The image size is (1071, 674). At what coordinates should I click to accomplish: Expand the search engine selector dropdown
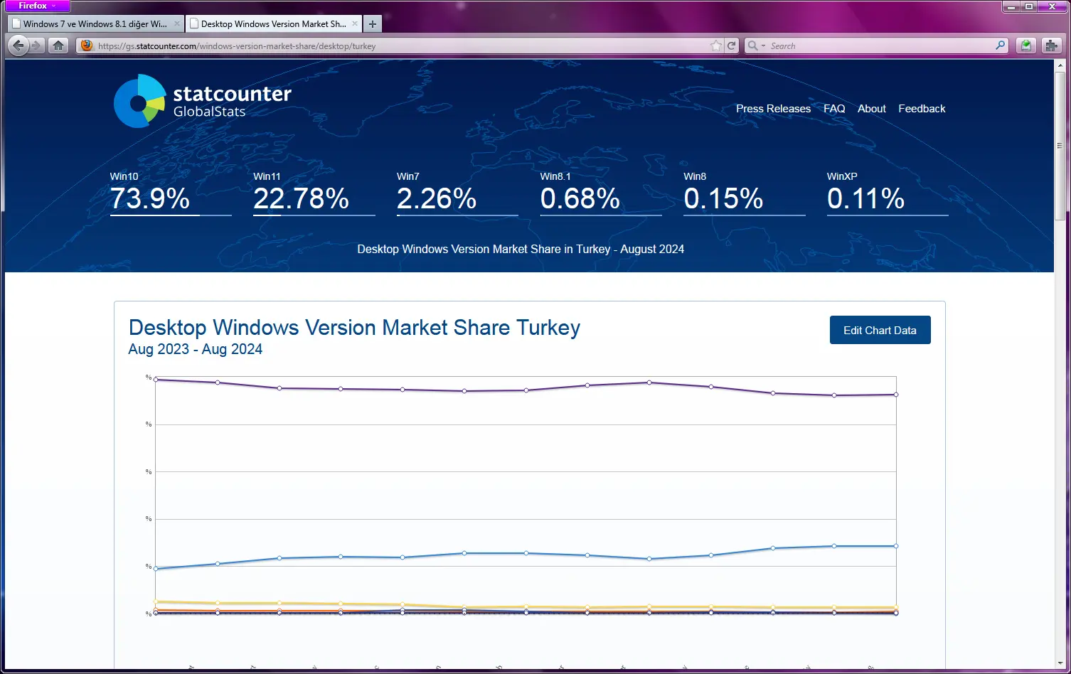[x=755, y=46]
